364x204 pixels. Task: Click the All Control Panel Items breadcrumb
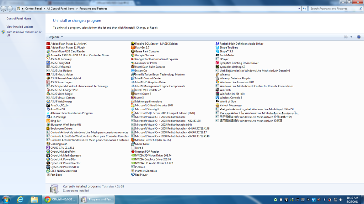pyautogui.click(x=60, y=9)
